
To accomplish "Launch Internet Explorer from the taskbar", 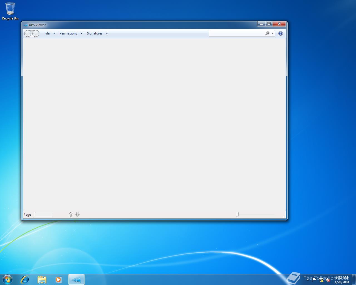I will 25,279.
